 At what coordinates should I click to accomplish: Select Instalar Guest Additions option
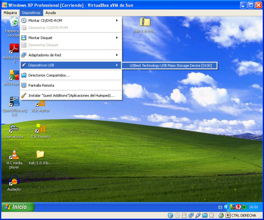[x=70, y=95]
